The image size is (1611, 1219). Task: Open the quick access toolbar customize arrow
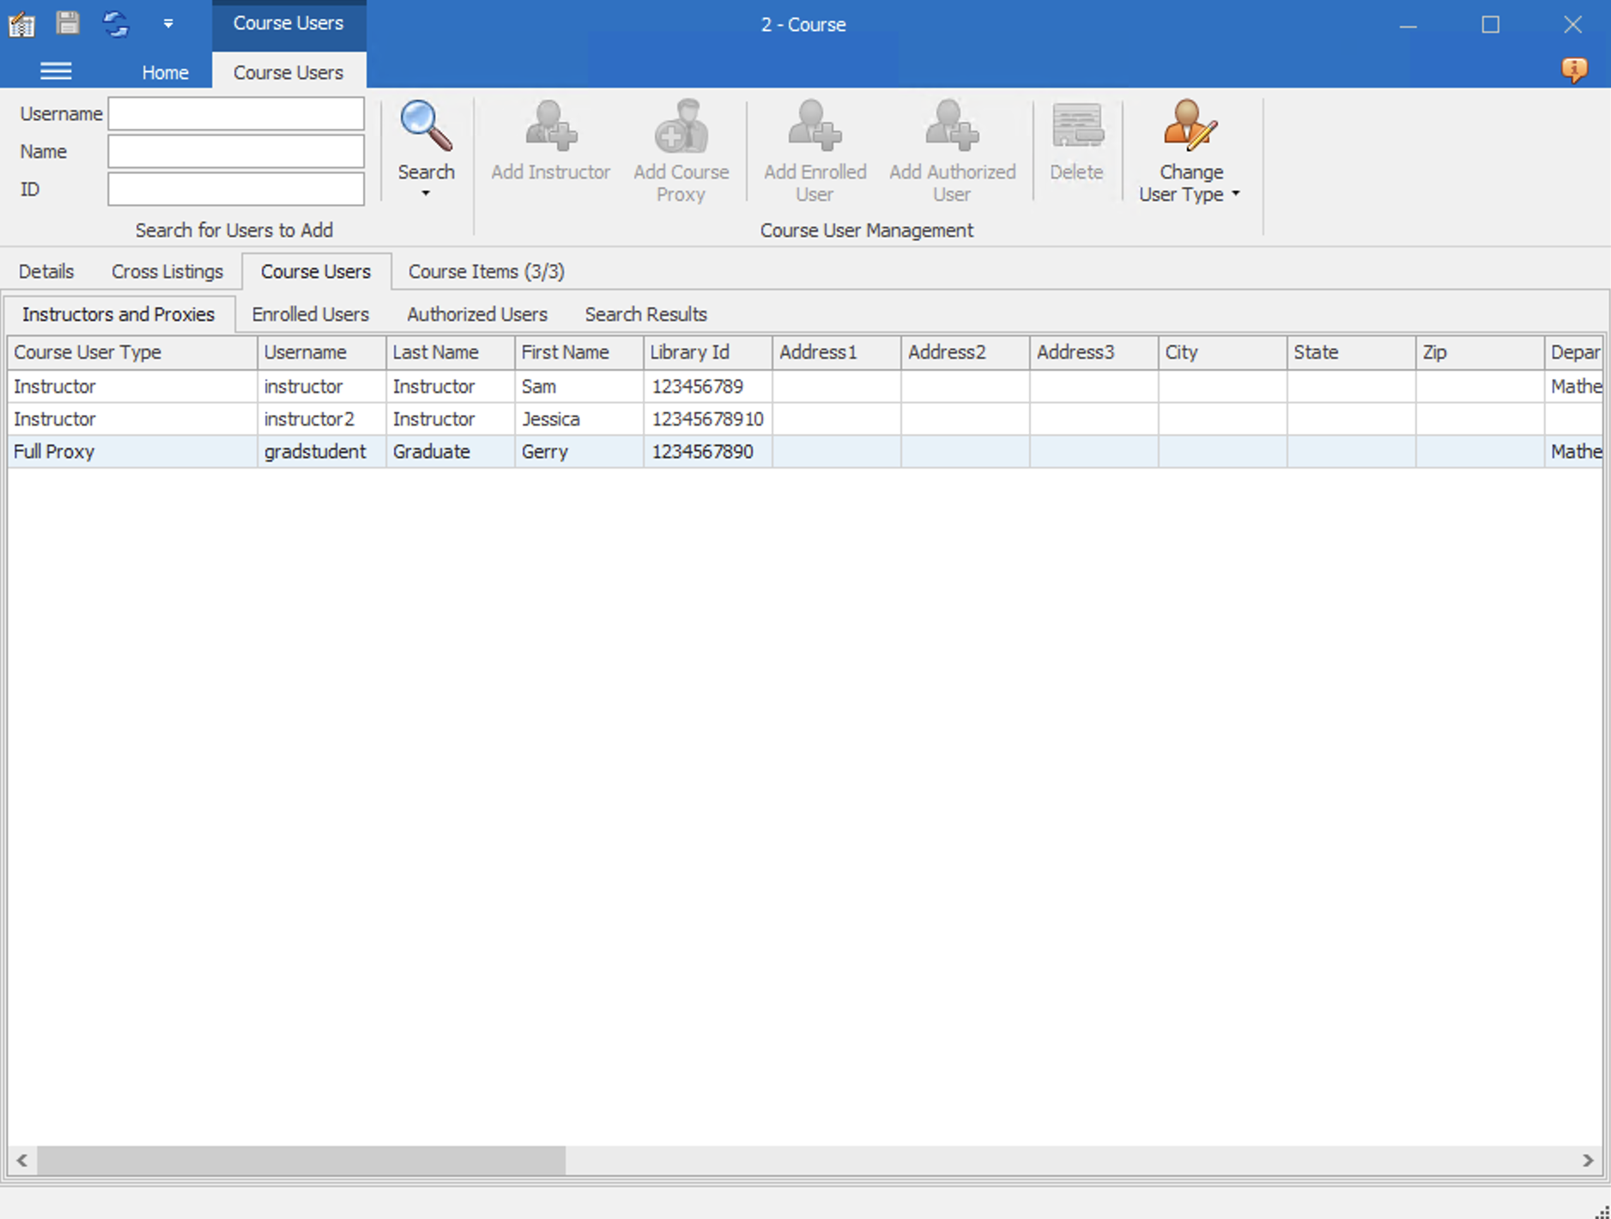point(168,24)
